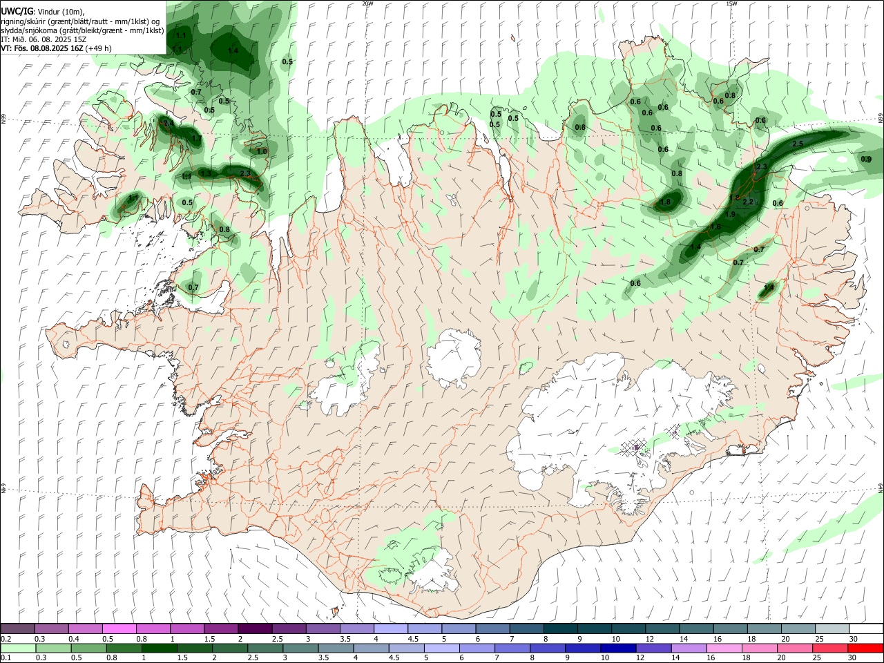
Task: Click the "0.1" label under the green legend row
Action: tap(6, 658)
